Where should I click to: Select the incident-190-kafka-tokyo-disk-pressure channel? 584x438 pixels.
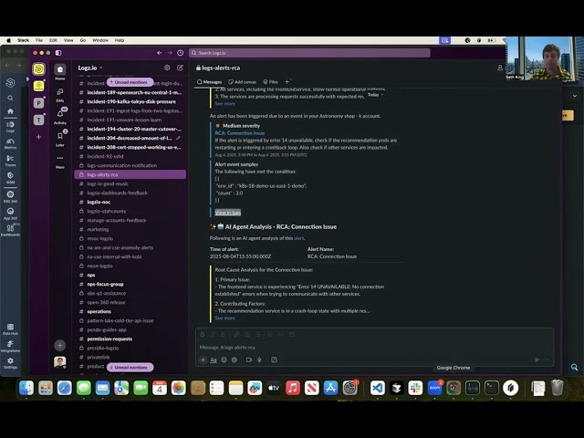130,101
